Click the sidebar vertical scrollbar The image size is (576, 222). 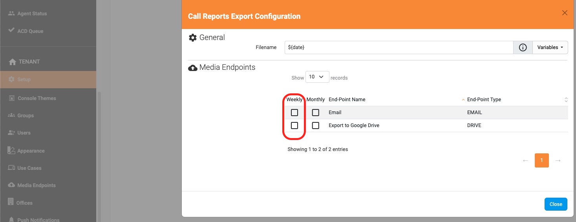99,157
